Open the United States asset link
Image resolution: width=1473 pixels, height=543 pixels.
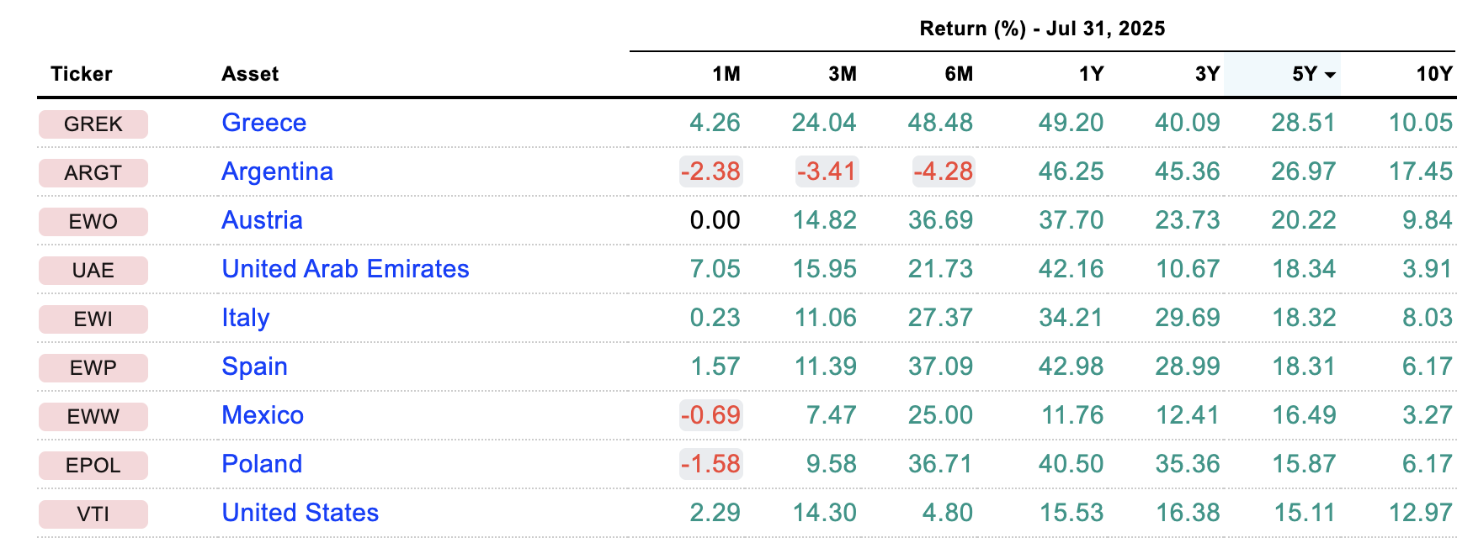300,513
